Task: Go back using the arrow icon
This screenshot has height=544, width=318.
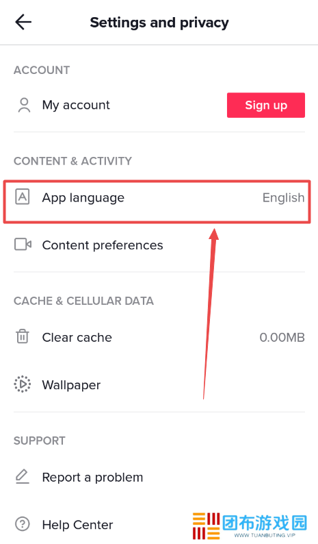Action: [23, 22]
